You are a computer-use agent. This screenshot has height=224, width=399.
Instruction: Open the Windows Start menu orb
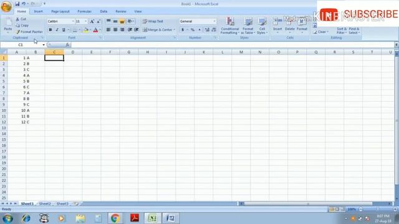coord(7,218)
